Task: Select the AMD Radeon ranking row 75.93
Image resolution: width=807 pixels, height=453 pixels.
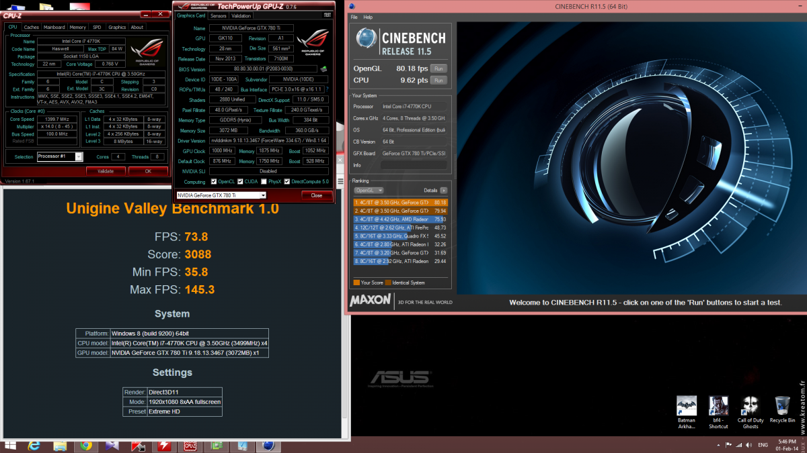Action: (x=400, y=219)
